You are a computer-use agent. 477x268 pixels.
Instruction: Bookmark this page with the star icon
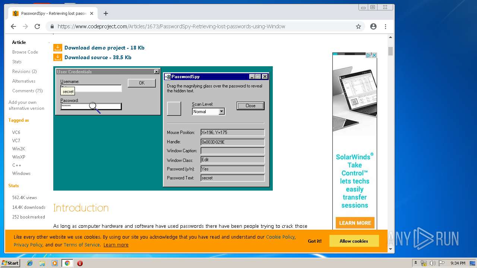tap(358, 26)
